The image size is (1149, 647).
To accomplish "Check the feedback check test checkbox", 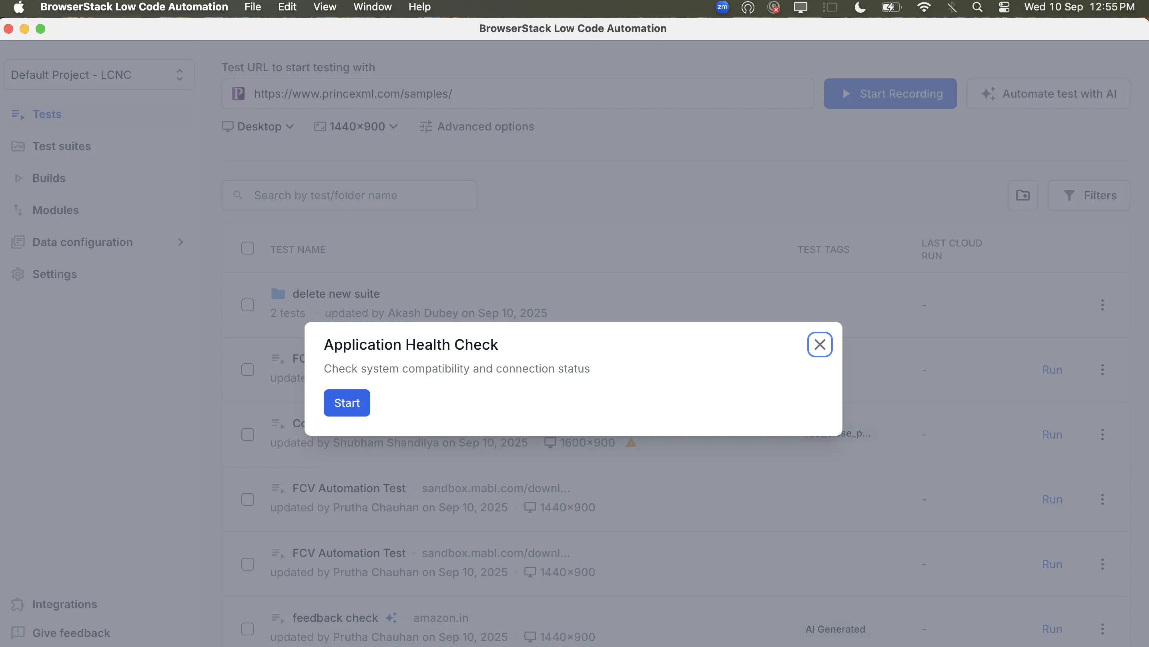I will point(248,629).
